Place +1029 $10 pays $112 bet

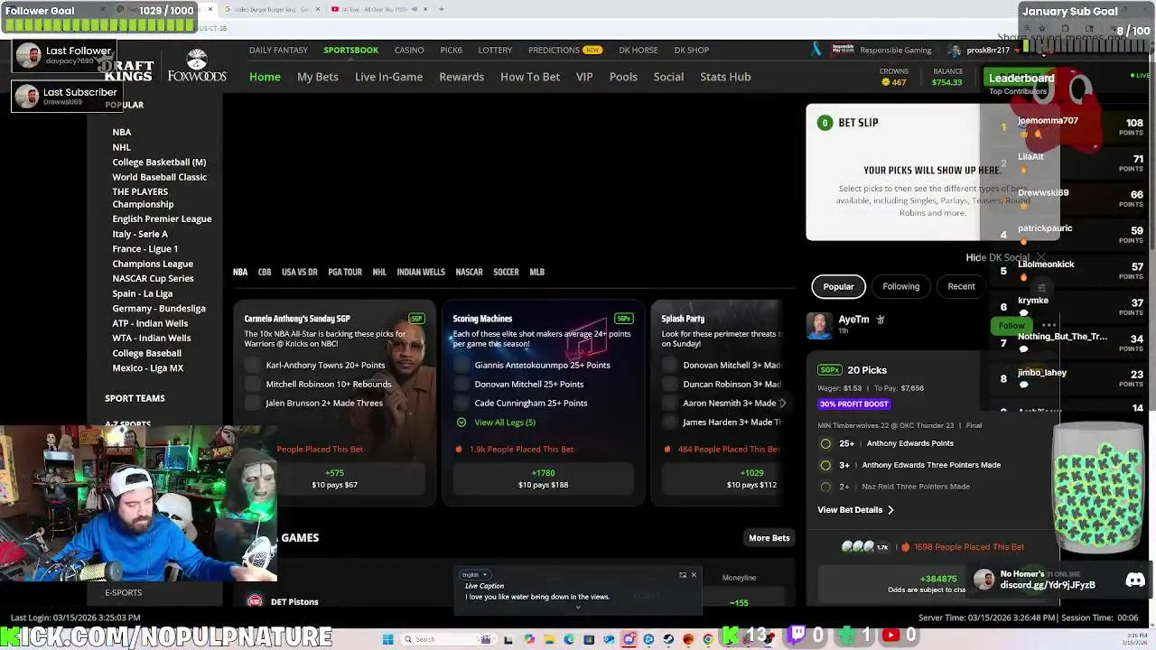coord(752,478)
